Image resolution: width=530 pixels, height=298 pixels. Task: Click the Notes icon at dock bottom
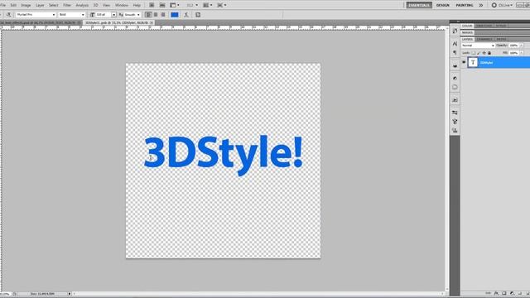click(x=455, y=130)
